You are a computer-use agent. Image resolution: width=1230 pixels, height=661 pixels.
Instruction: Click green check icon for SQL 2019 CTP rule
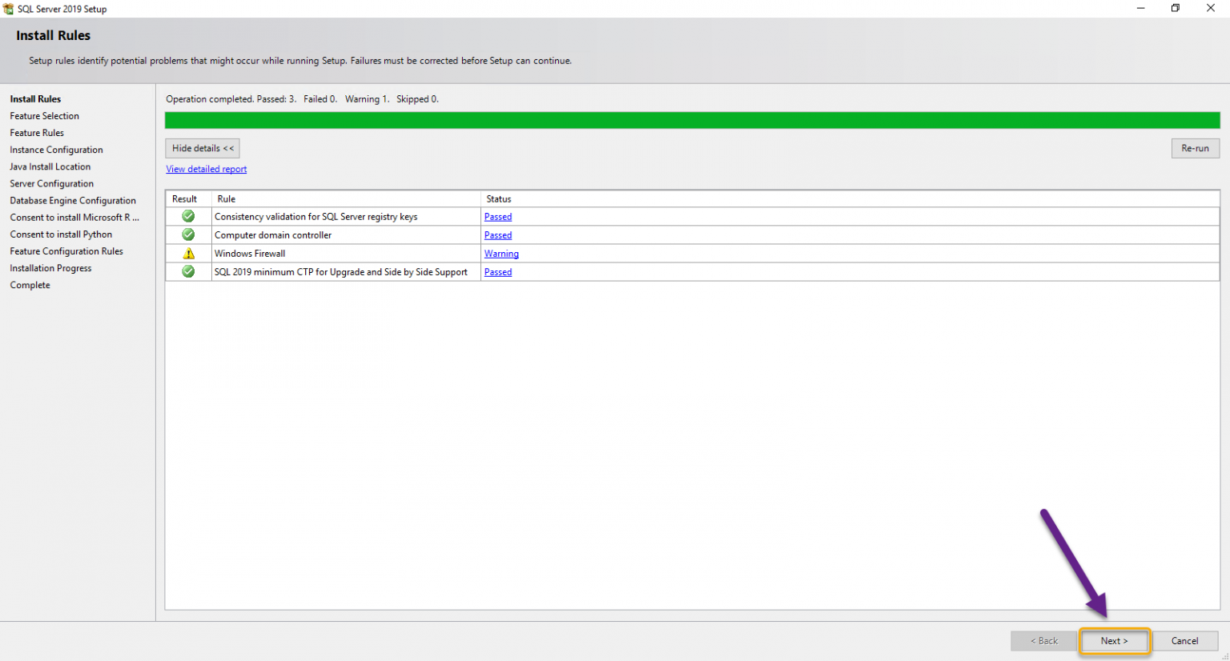point(187,271)
